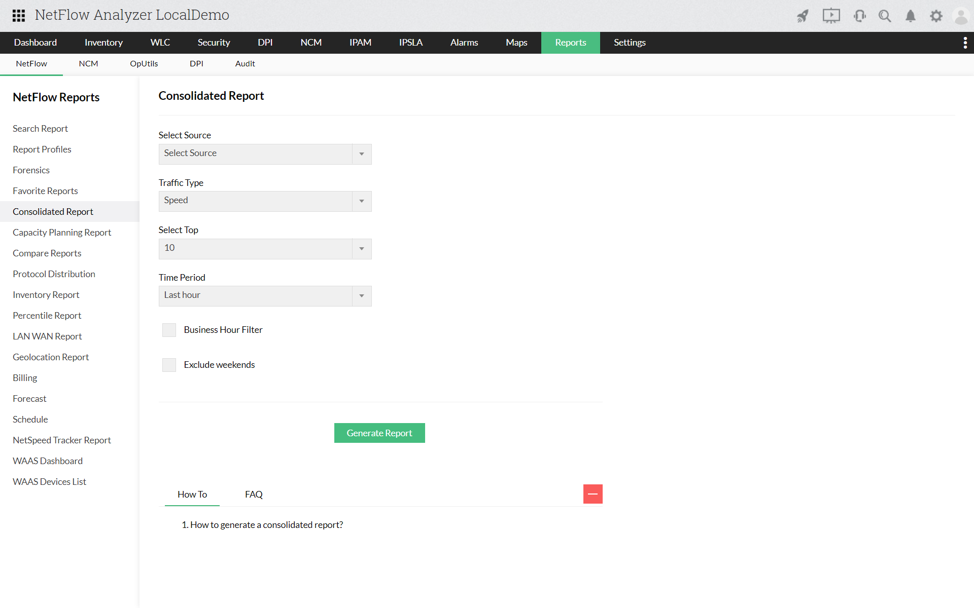
Task: Toggle the Business Hour Filter checkbox
Action: 168,329
